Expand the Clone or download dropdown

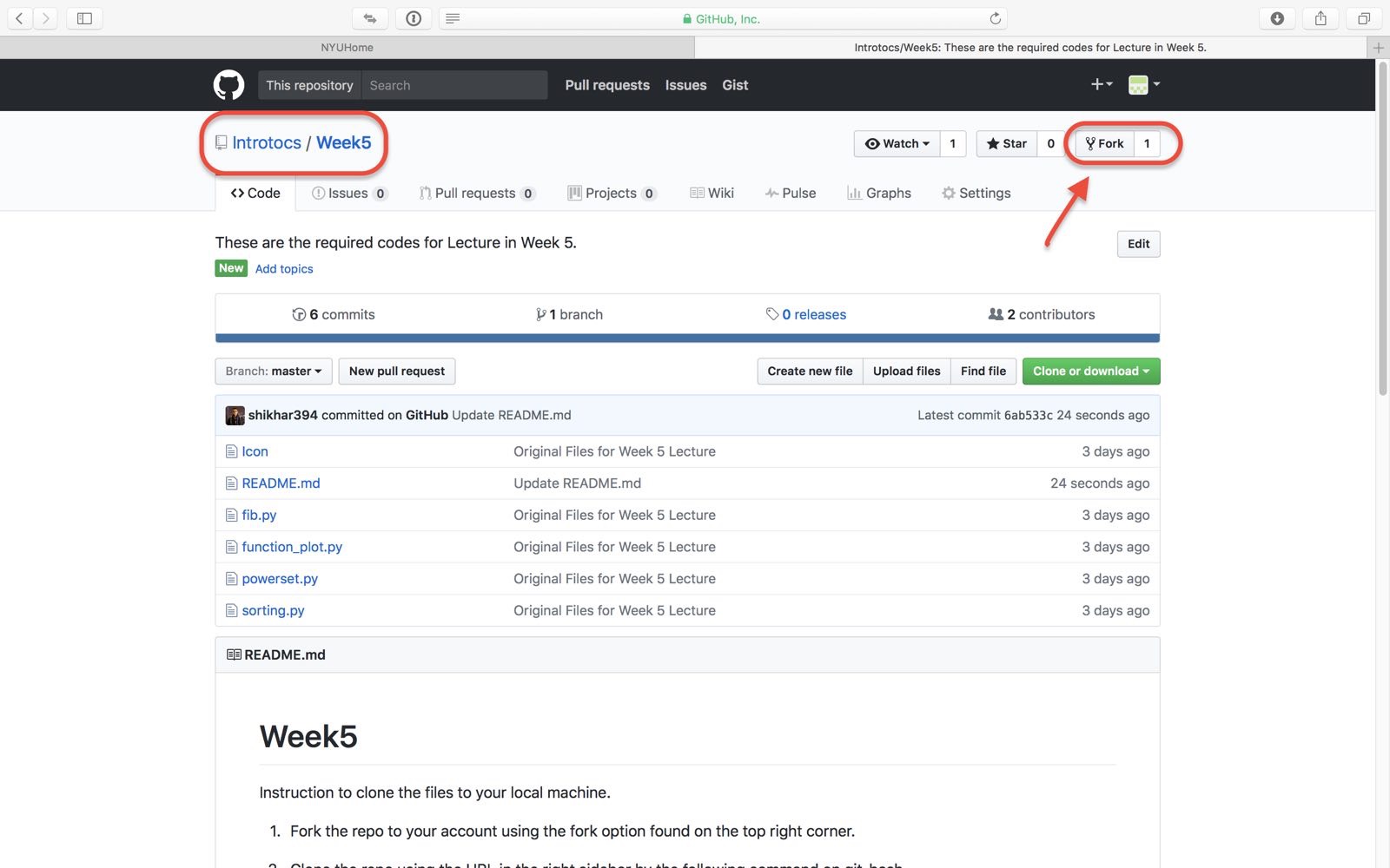(1091, 371)
